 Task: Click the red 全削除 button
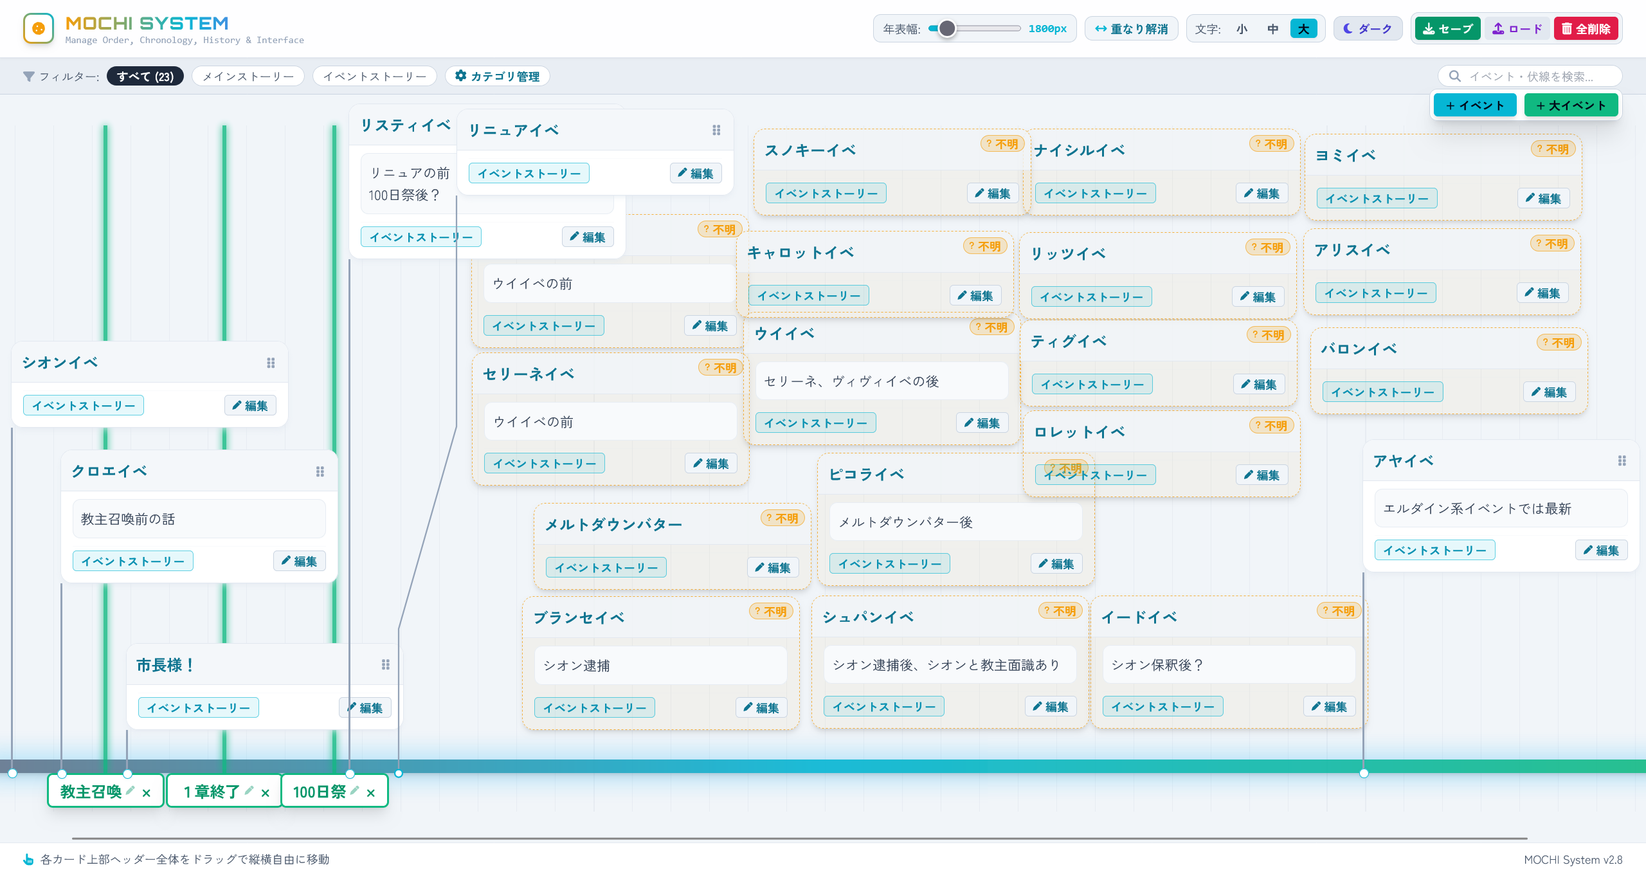(1586, 29)
